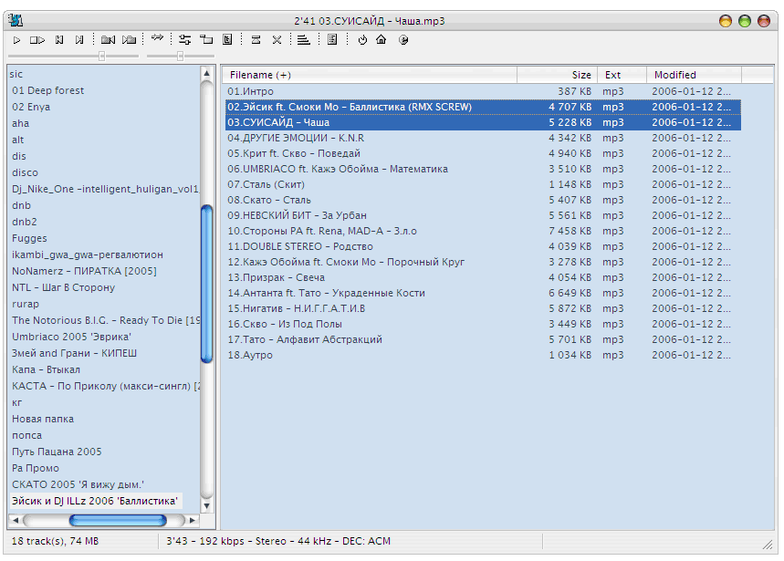Screen dimensions: 784x561
Task: Jump to the previous folder icon
Action: [x=108, y=40]
